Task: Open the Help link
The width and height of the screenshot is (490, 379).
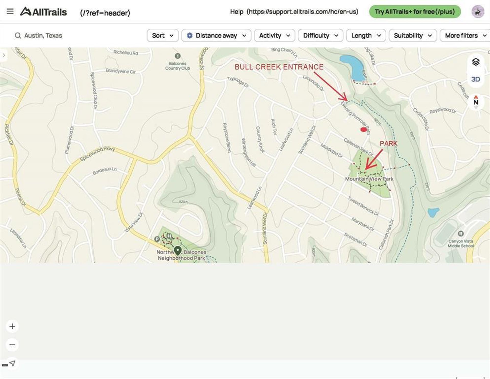Action: (x=237, y=12)
